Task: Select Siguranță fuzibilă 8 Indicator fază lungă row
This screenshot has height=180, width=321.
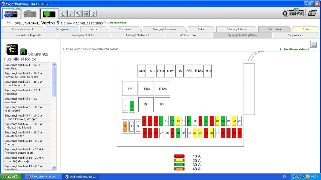Action: pos(28,126)
